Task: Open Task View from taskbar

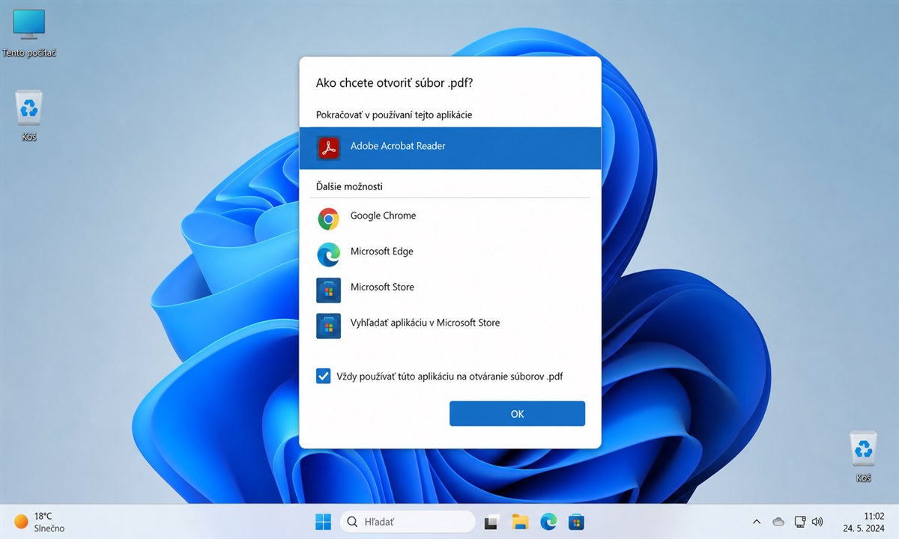Action: pyautogui.click(x=491, y=522)
